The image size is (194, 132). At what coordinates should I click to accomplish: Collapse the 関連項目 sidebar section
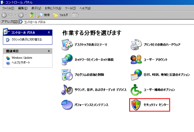tap(49, 51)
